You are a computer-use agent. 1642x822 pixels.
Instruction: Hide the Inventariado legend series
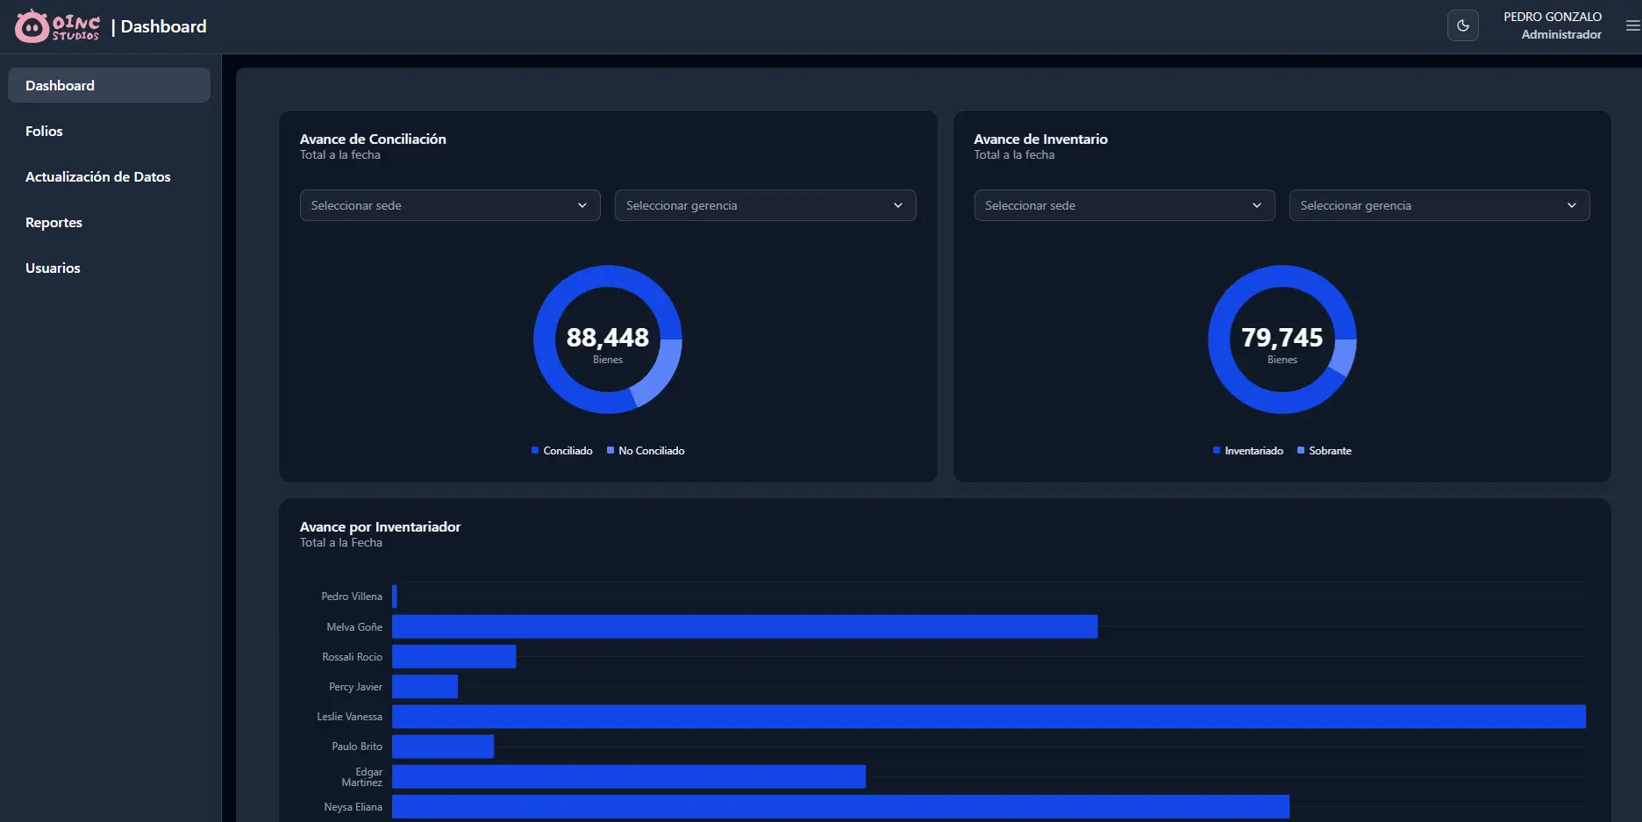[x=1248, y=451]
